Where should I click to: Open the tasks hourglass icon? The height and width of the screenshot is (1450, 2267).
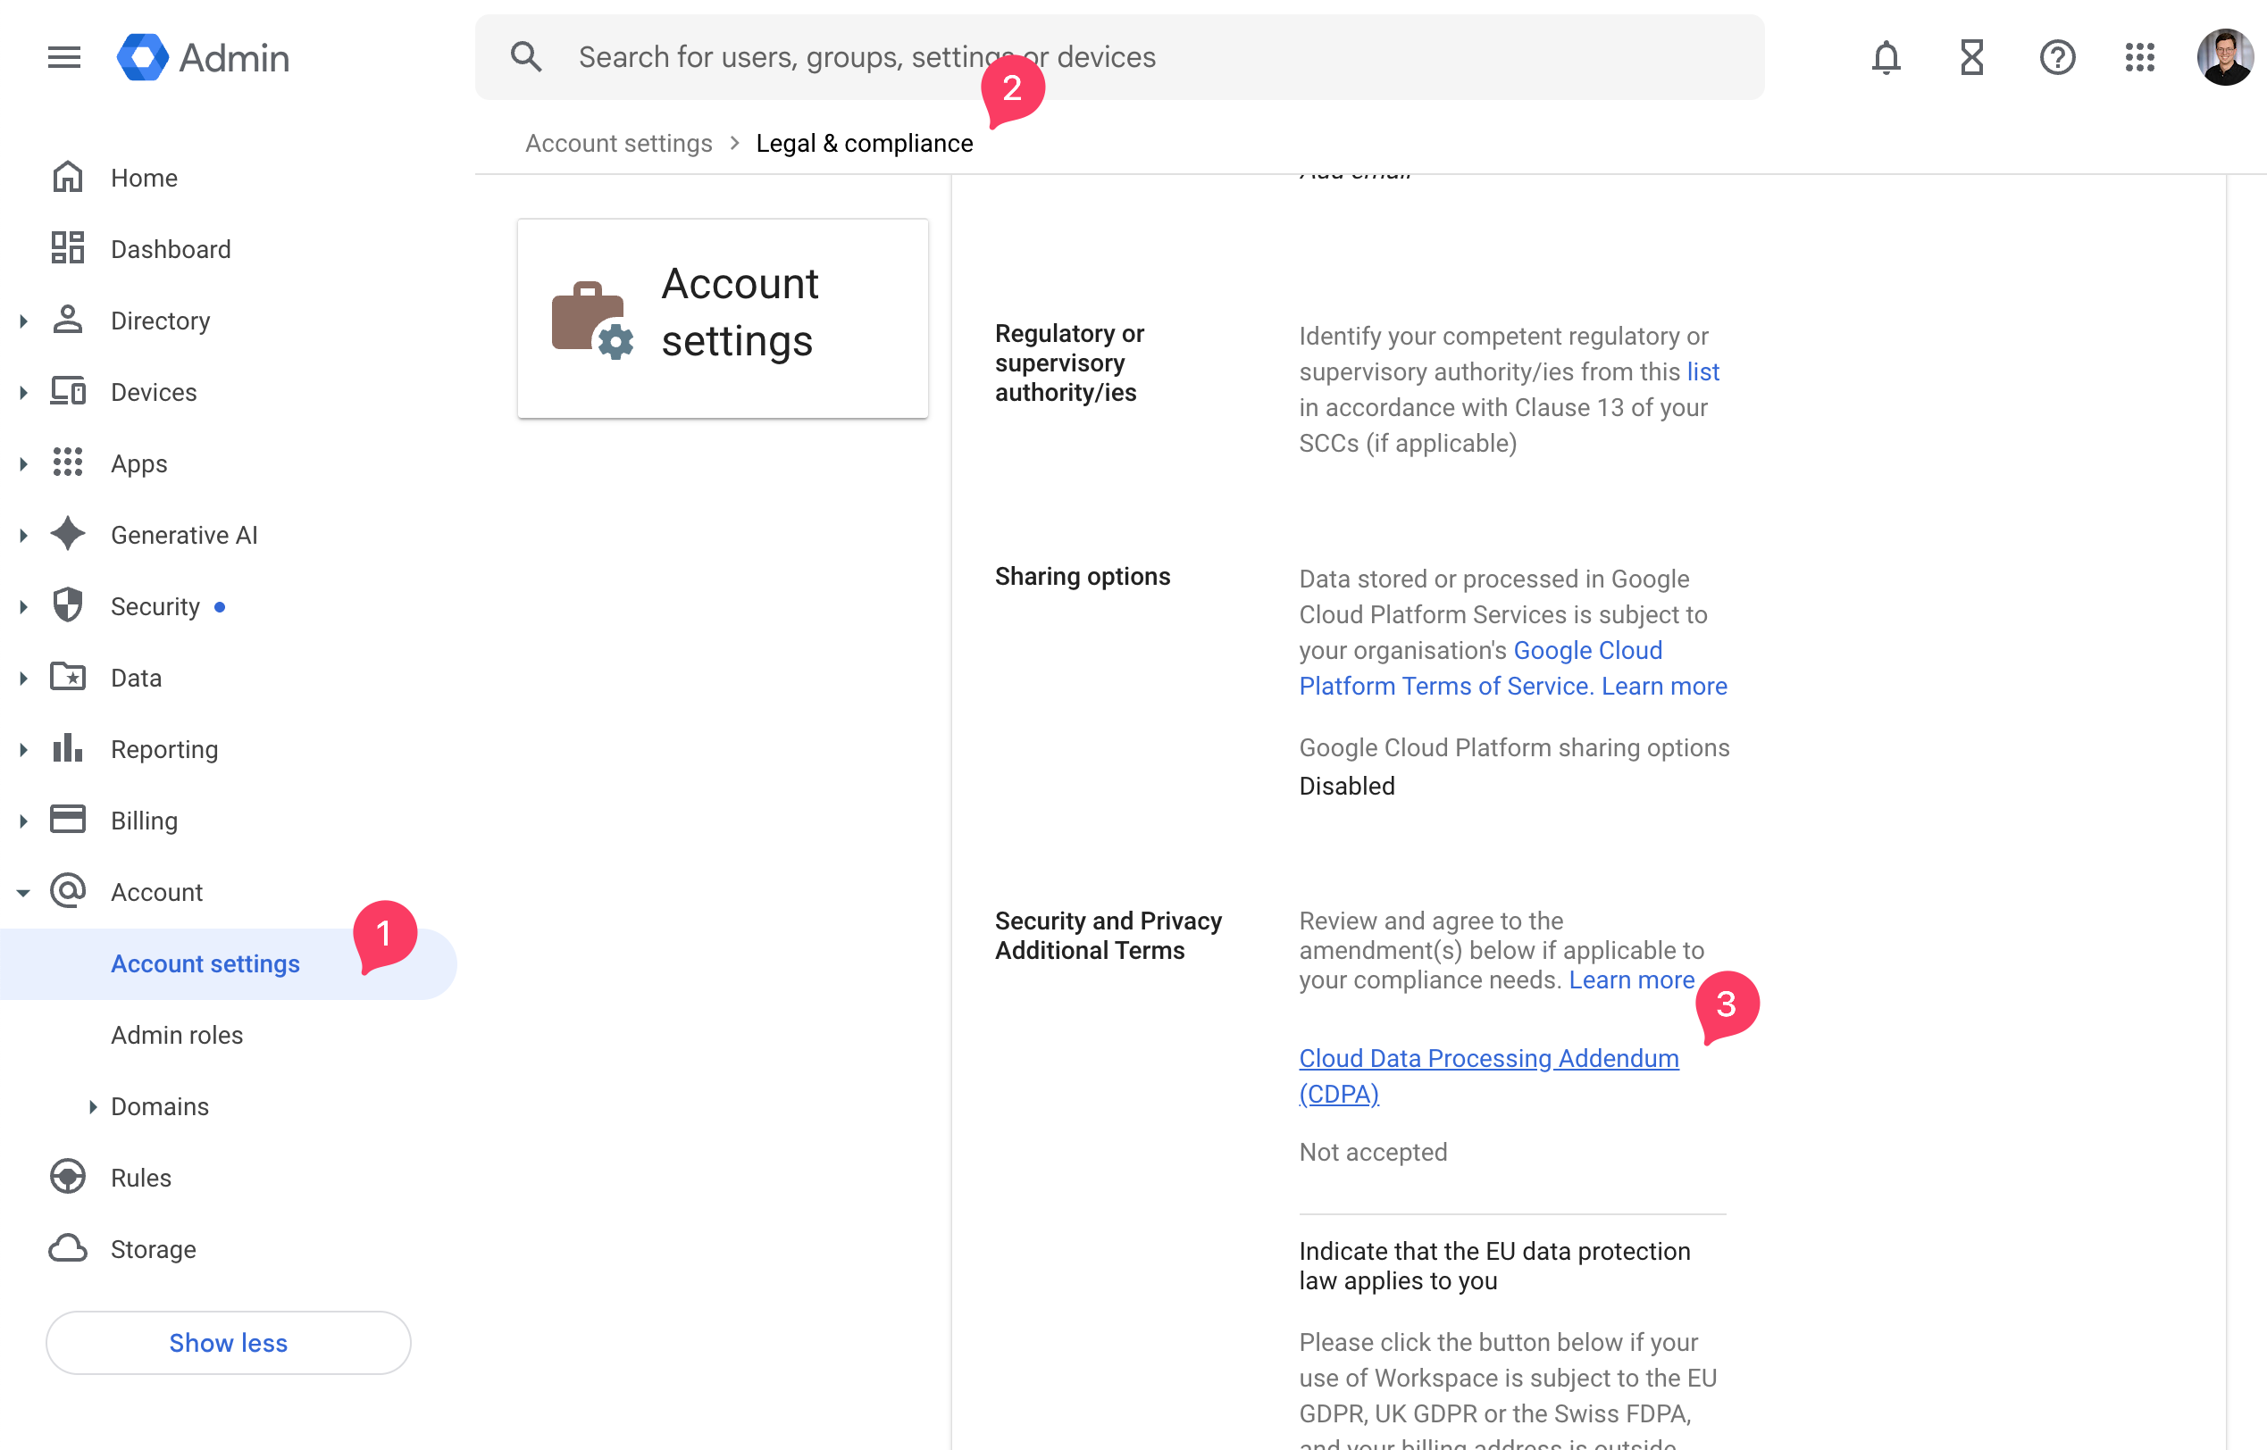pos(1971,57)
